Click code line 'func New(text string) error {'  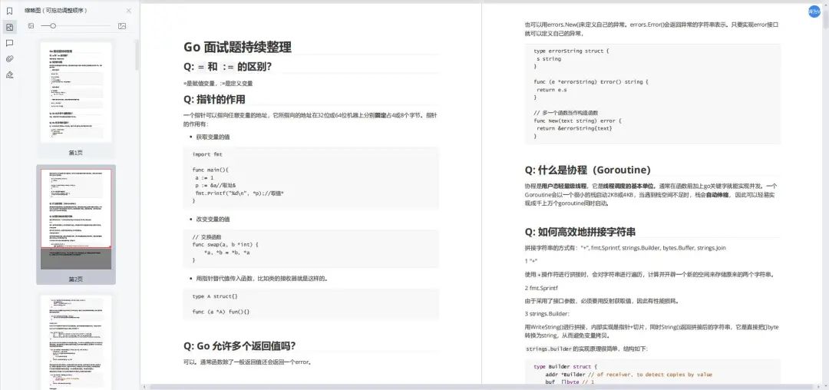tap(578, 121)
